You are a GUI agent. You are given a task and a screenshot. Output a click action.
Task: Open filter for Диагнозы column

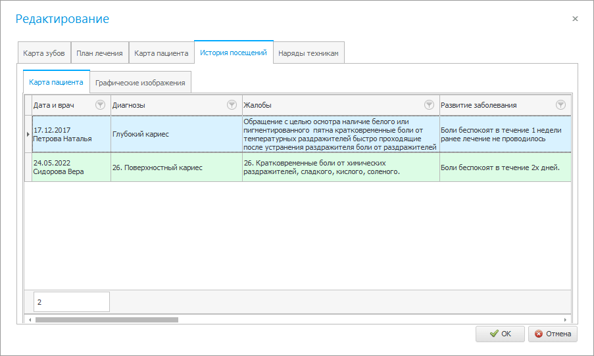pyautogui.click(x=232, y=105)
